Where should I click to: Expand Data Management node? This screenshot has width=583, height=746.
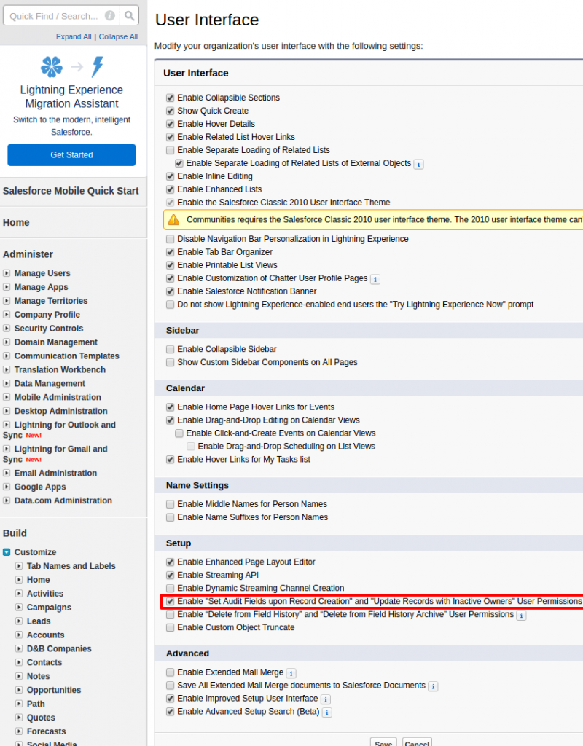(7, 383)
